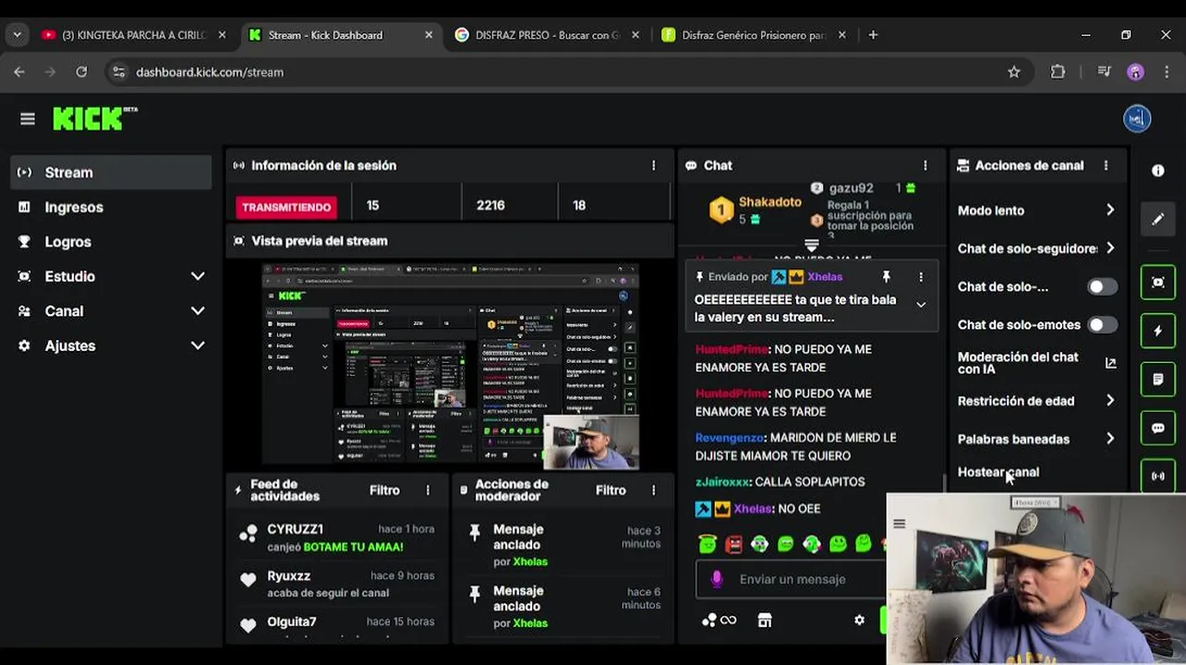
Task: Open Chat panel three-dot menu
Action: [x=925, y=165]
